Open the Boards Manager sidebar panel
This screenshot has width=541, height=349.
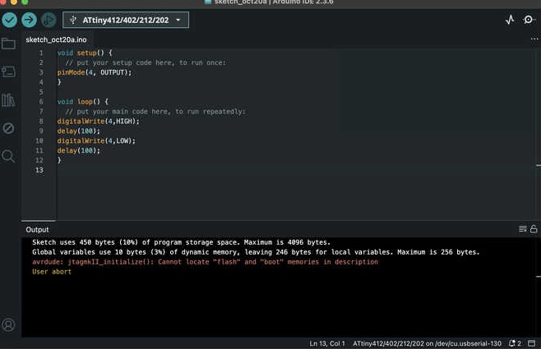pyautogui.click(x=9, y=72)
